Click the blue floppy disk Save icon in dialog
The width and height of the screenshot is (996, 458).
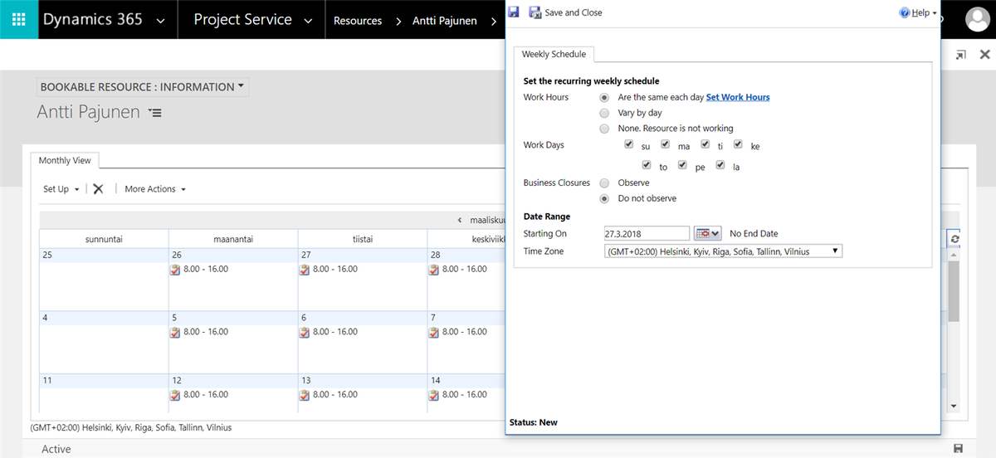(x=514, y=12)
